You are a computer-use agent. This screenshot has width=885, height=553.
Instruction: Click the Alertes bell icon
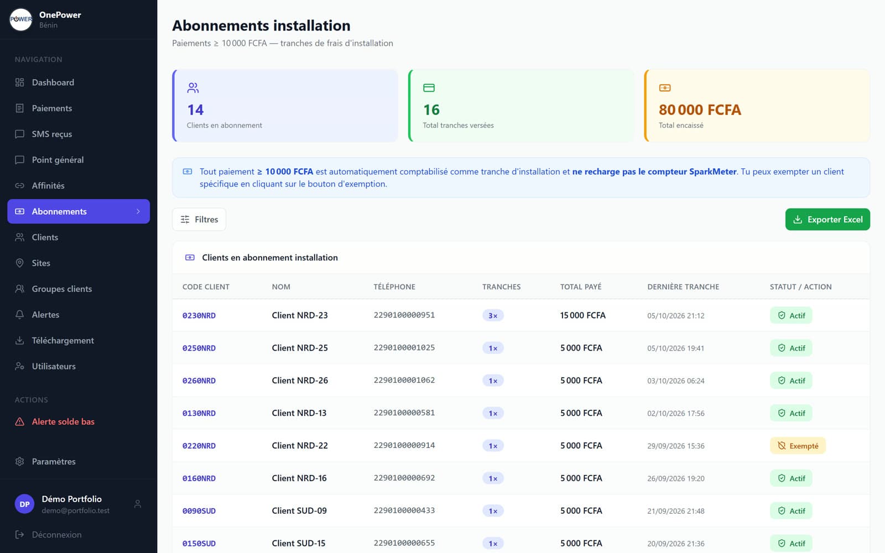tap(20, 315)
